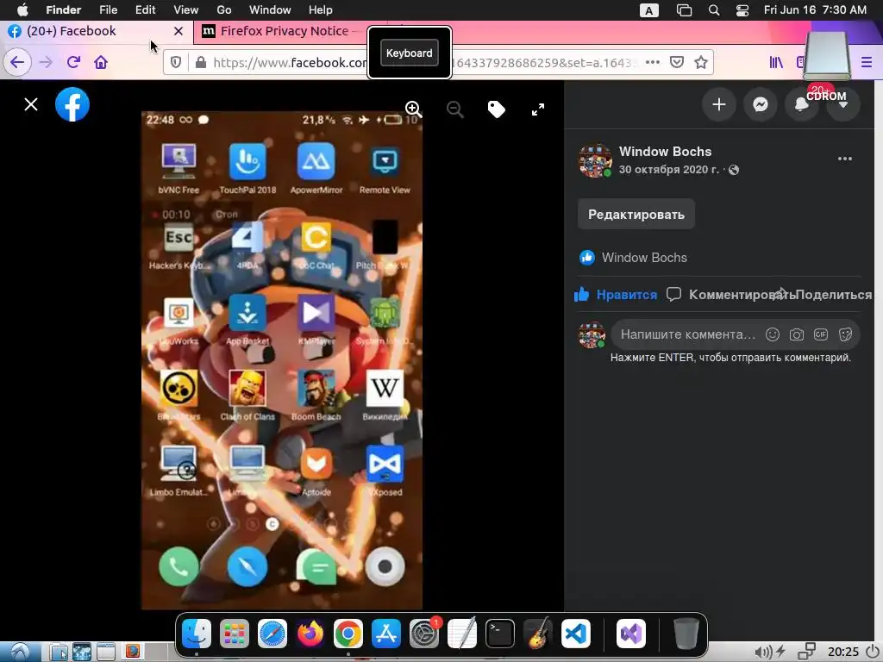
Task: Open the Apple menu
Action: pos(22,9)
